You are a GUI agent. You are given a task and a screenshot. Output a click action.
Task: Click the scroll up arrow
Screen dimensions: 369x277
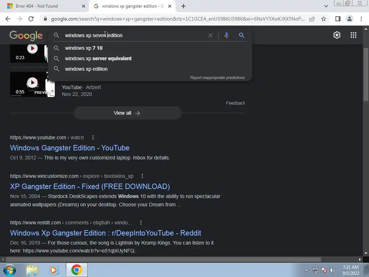[x=366, y=29]
